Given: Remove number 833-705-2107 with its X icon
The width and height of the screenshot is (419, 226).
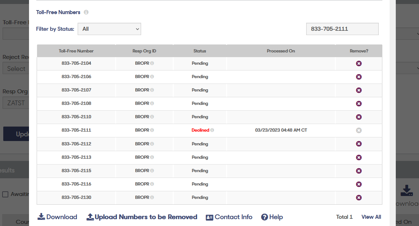Looking at the screenshot, I should pyautogui.click(x=359, y=90).
